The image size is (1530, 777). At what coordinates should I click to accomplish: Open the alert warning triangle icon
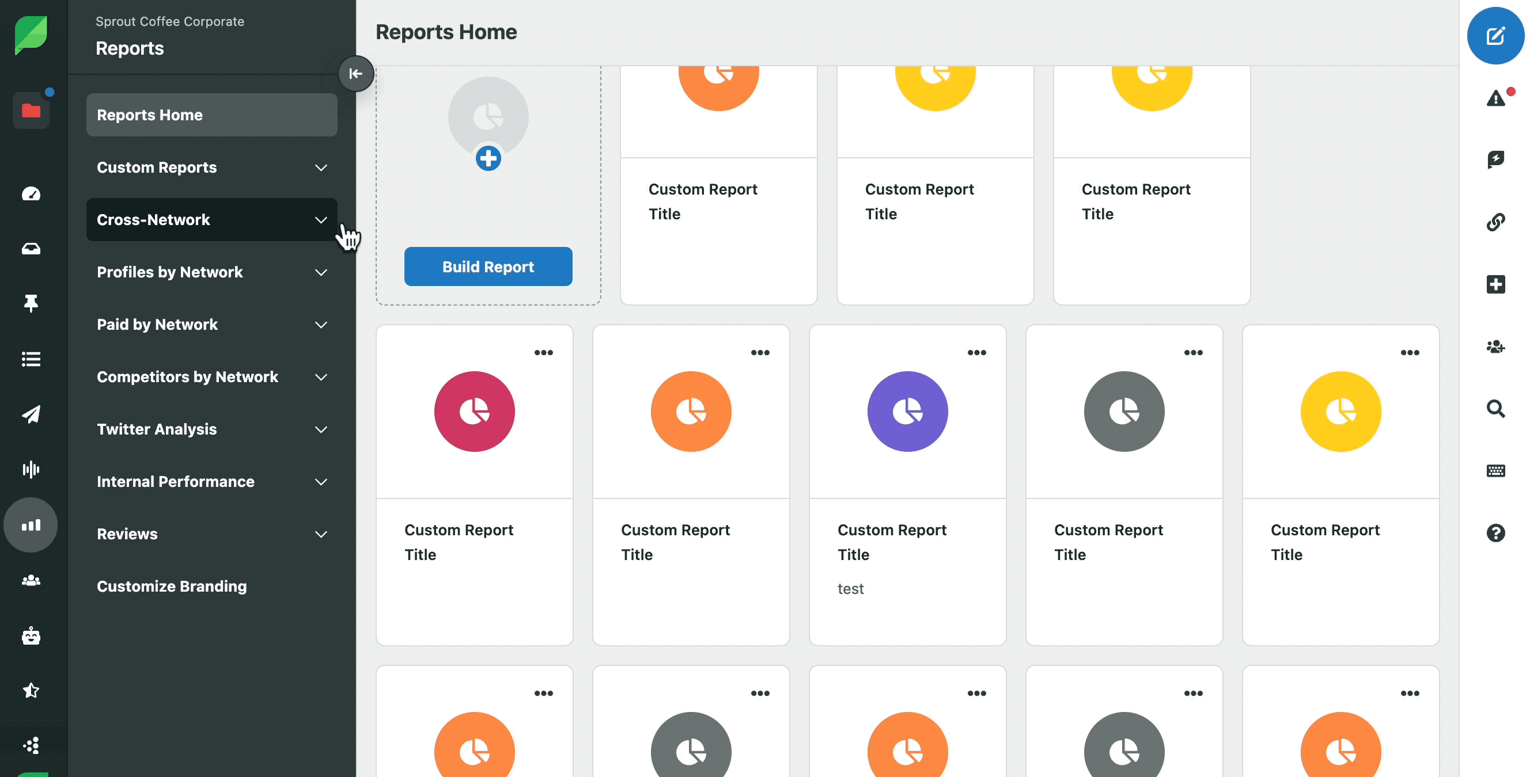[1495, 98]
